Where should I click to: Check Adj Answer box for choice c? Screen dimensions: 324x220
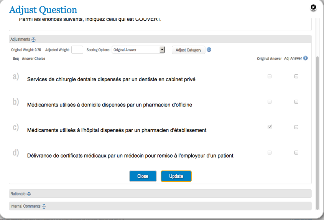(x=296, y=127)
